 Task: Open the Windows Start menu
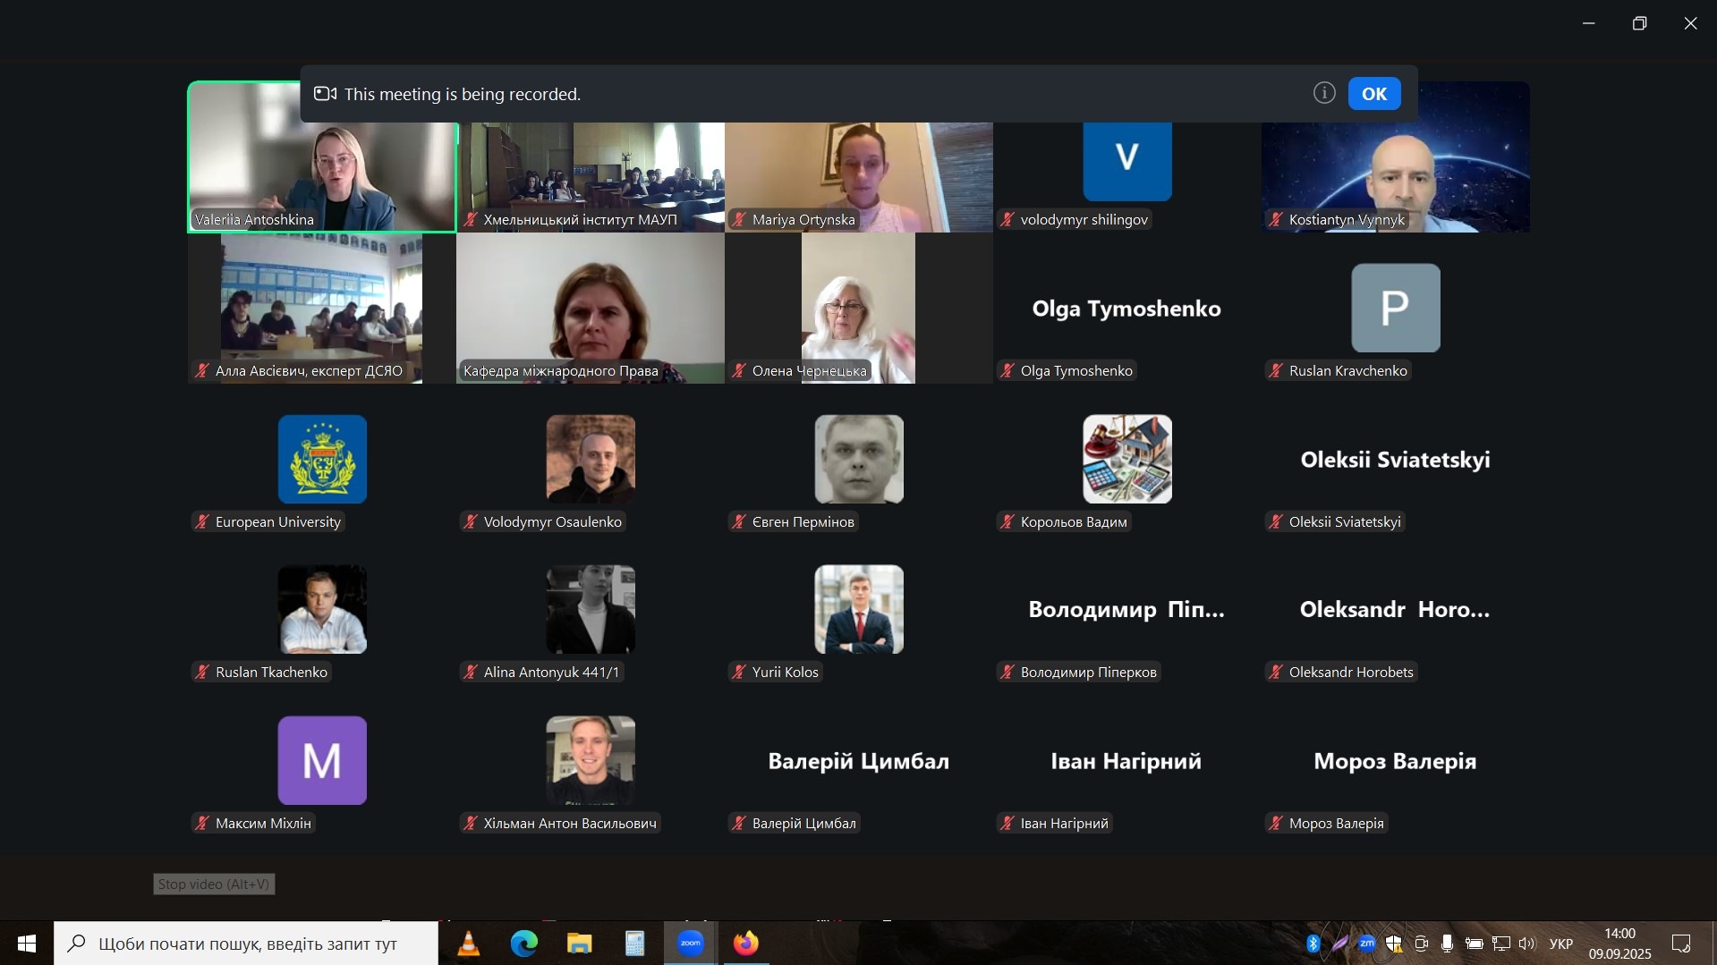tap(26, 944)
